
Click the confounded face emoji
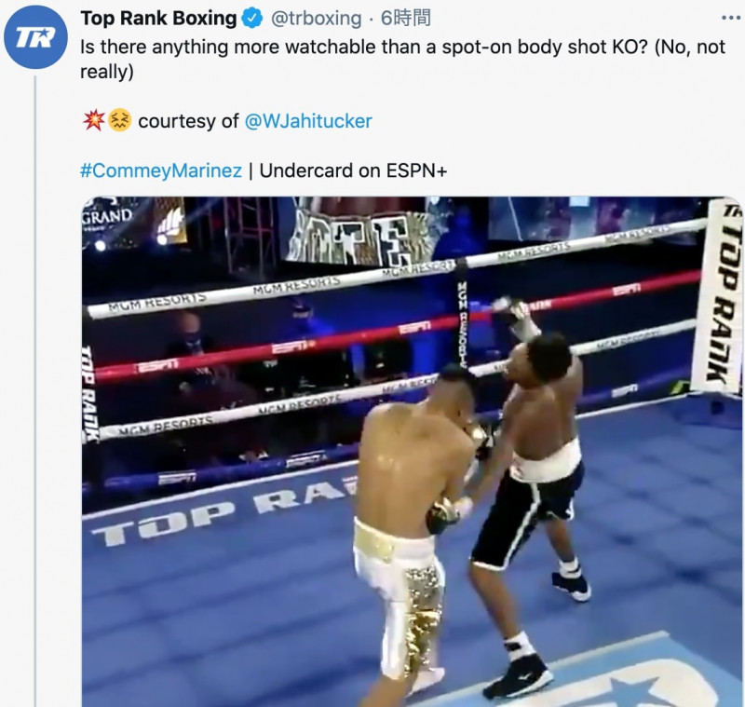click(x=120, y=120)
